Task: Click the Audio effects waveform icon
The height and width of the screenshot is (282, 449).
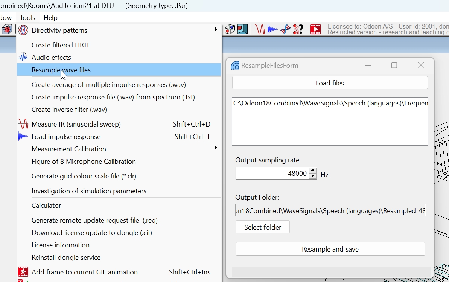Action: click(23, 57)
